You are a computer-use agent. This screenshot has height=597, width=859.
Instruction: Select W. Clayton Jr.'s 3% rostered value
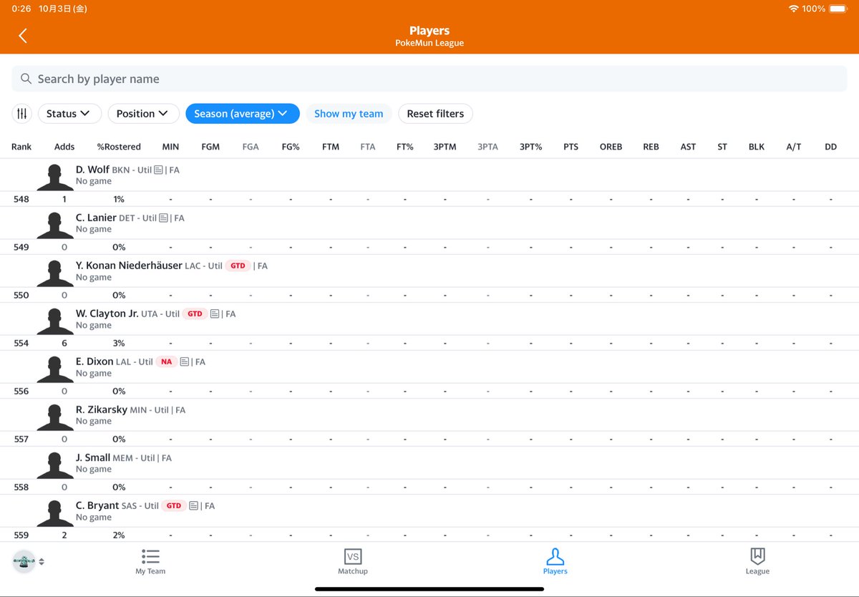point(119,343)
